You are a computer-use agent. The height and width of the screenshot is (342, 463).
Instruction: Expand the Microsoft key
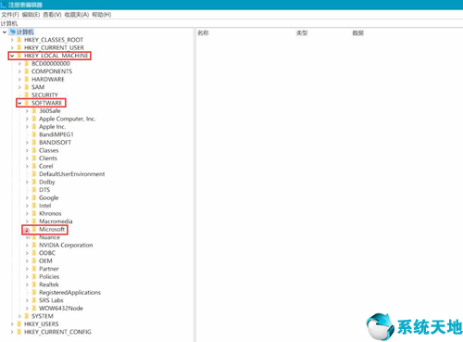click(27, 230)
